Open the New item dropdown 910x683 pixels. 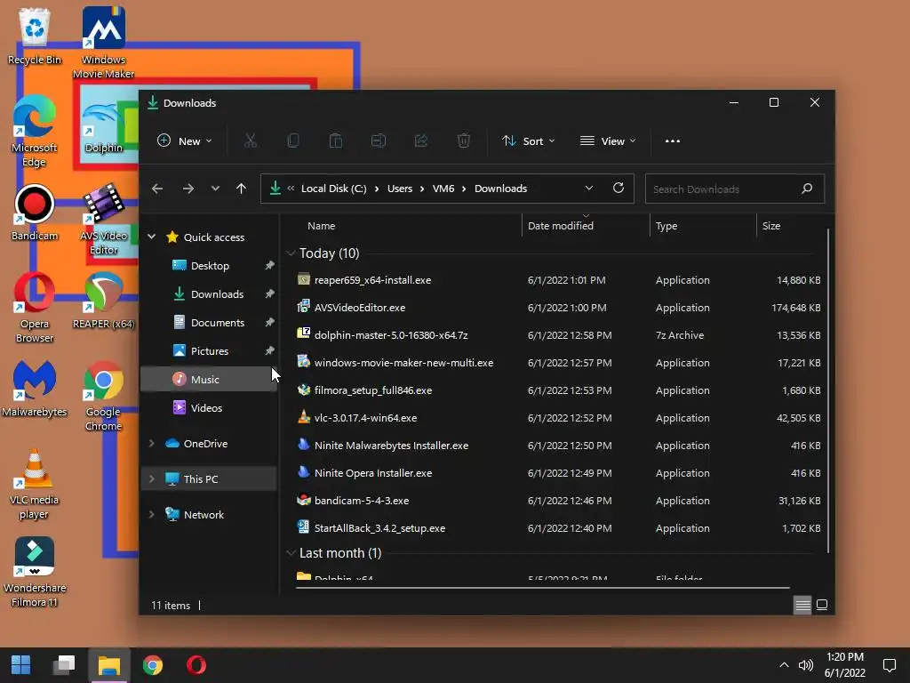[x=185, y=141]
